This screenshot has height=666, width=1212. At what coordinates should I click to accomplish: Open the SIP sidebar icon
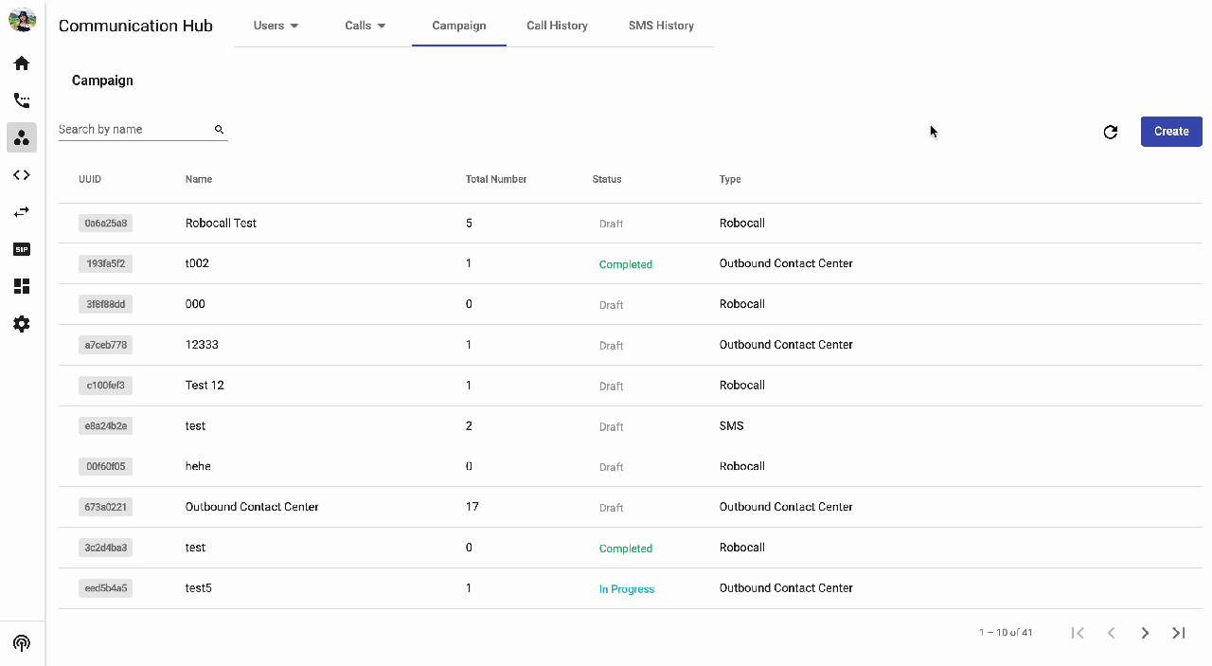[22, 249]
